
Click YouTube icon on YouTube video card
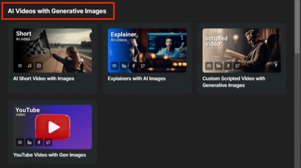pos(20,142)
